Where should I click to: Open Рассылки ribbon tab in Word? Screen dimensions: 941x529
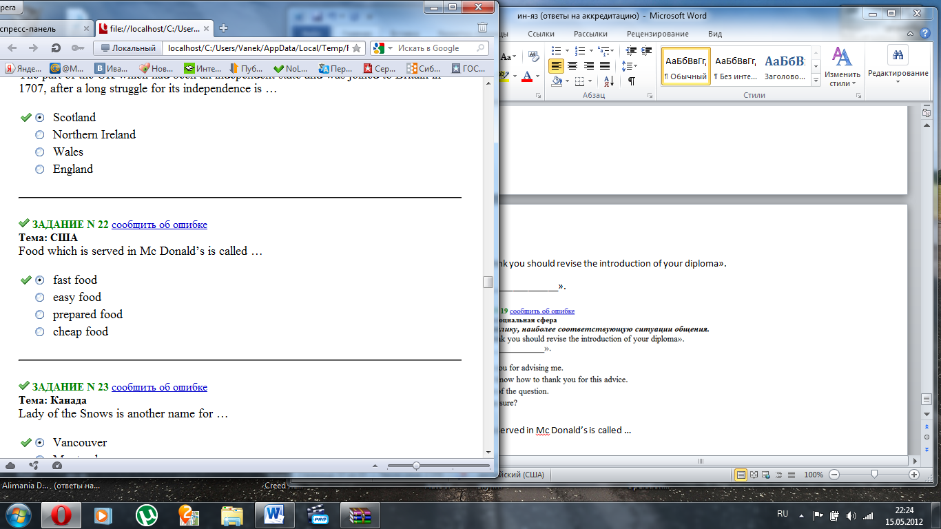(590, 34)
